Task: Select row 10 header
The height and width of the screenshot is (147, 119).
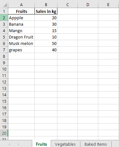Action: pos(4,69)
